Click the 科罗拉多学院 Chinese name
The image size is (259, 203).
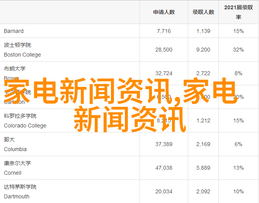point(20,116)
